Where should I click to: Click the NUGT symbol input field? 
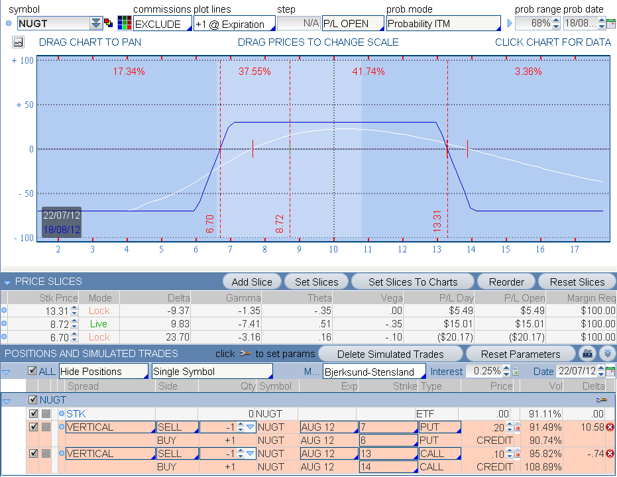[x=52, y=24]
